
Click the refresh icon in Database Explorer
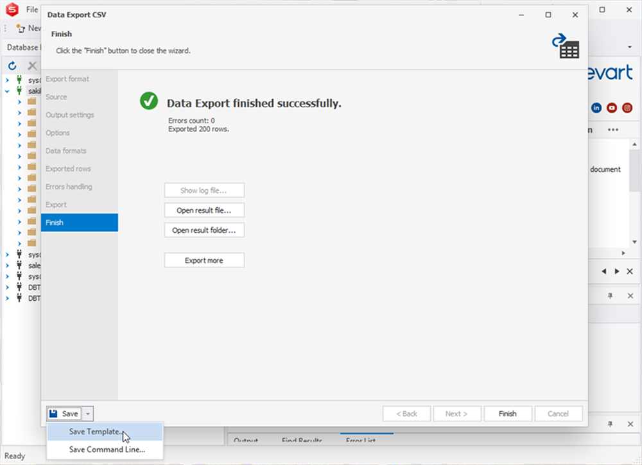pyautogui.click(x=12, y=65)
